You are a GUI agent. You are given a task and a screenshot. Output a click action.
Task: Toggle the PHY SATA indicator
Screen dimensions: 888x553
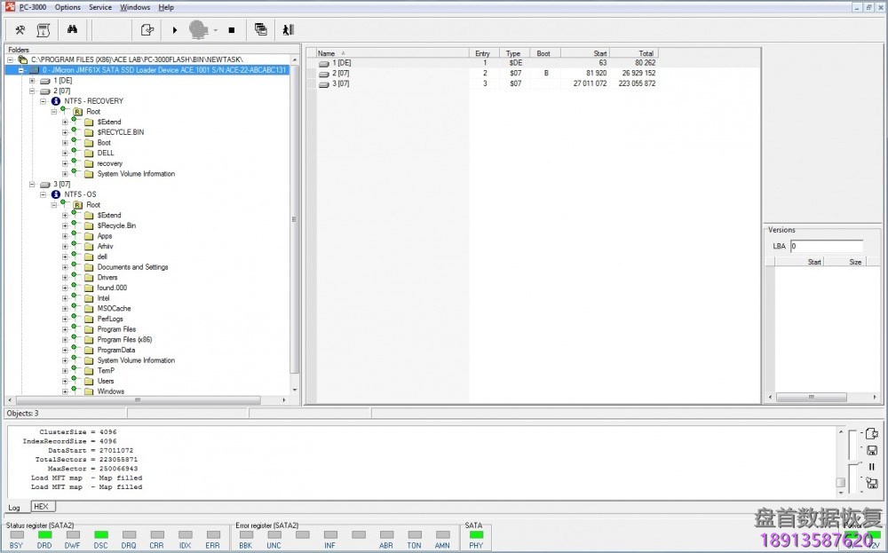click(476, 533)
